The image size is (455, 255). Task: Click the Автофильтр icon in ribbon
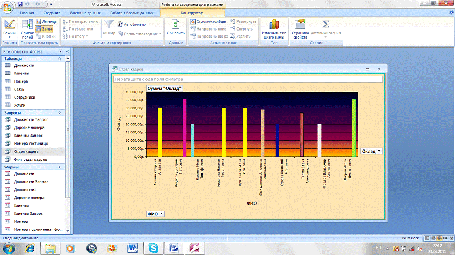(120, 24)
